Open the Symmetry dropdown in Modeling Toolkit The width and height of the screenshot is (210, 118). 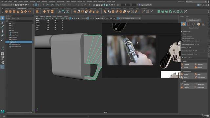click(187, 48)
